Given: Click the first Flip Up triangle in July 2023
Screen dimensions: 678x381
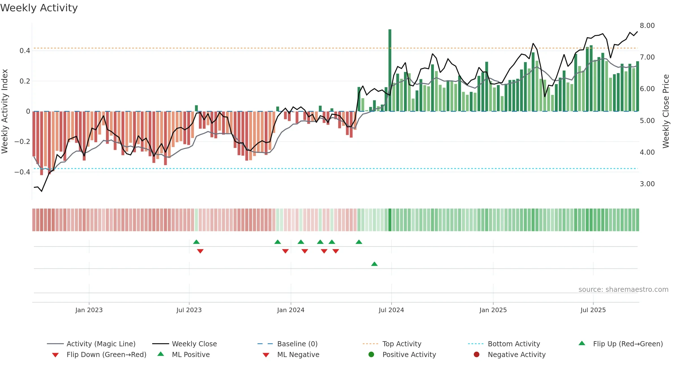Looking at the screenshot, I should point(196,242).
